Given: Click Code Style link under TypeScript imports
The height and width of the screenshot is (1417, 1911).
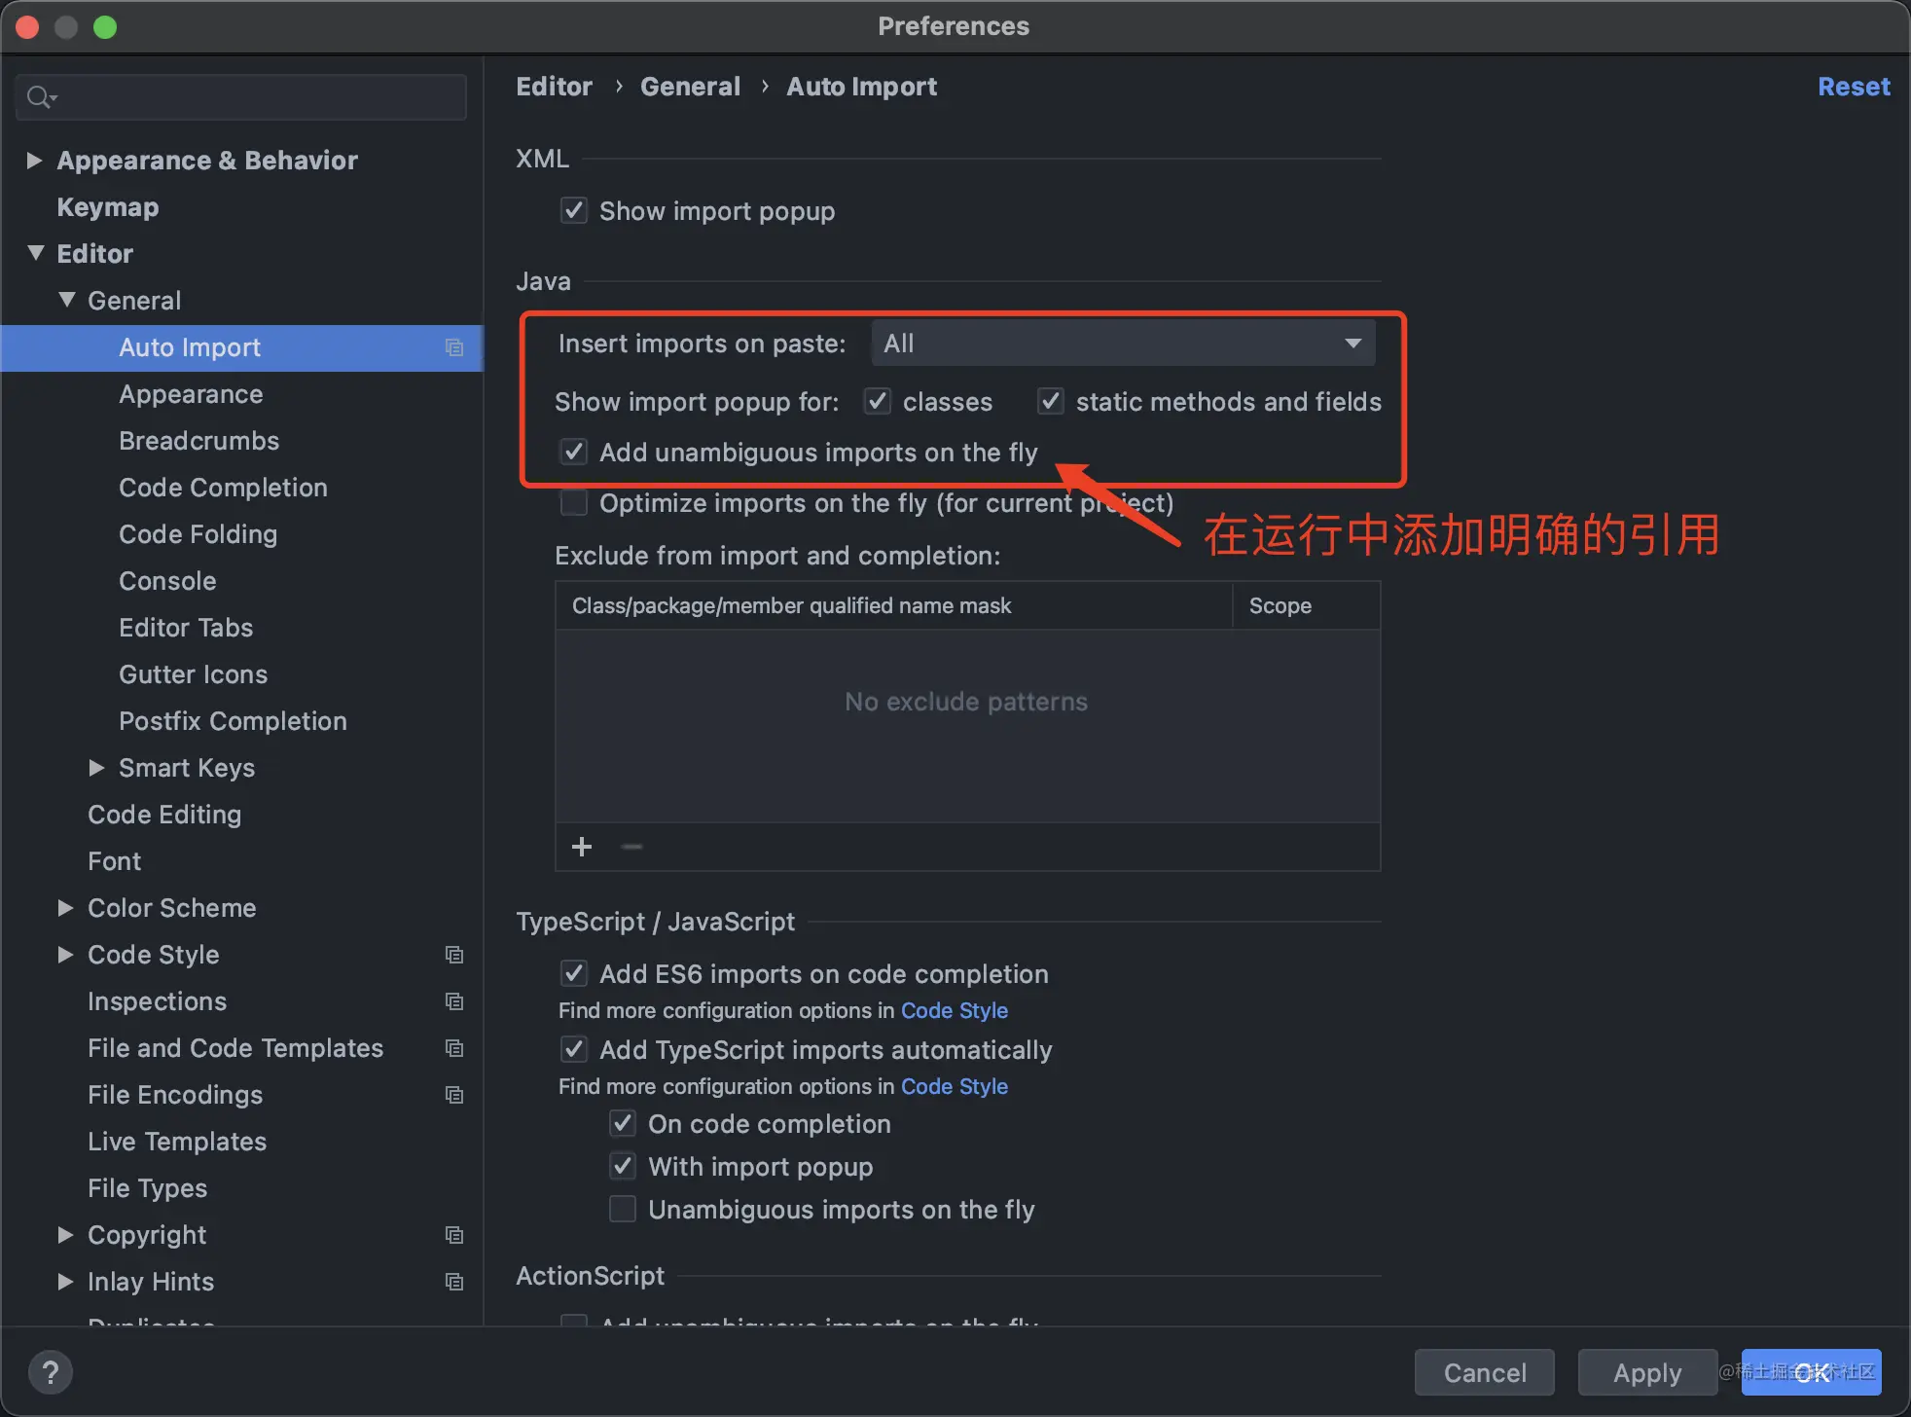Looking at the screenshot, I should (x=954, y=1086).
